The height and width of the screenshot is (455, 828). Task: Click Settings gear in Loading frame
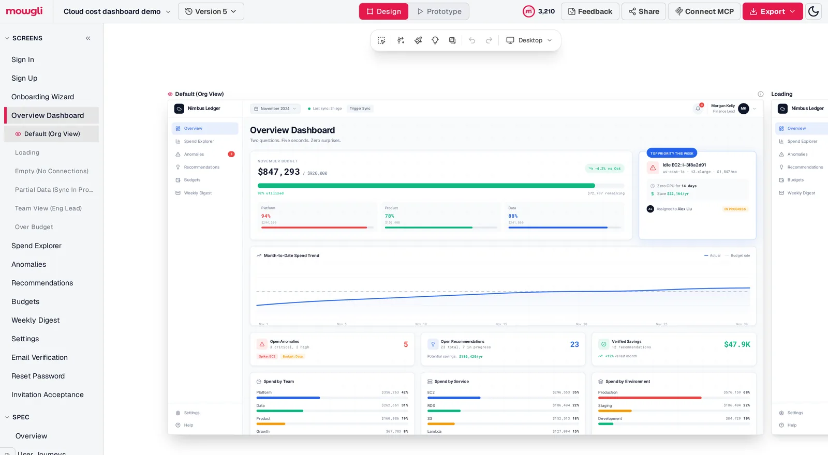click(x=781, y=413)
